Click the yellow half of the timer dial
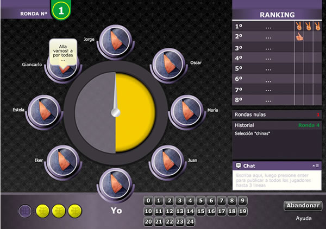 coord(134,113)
